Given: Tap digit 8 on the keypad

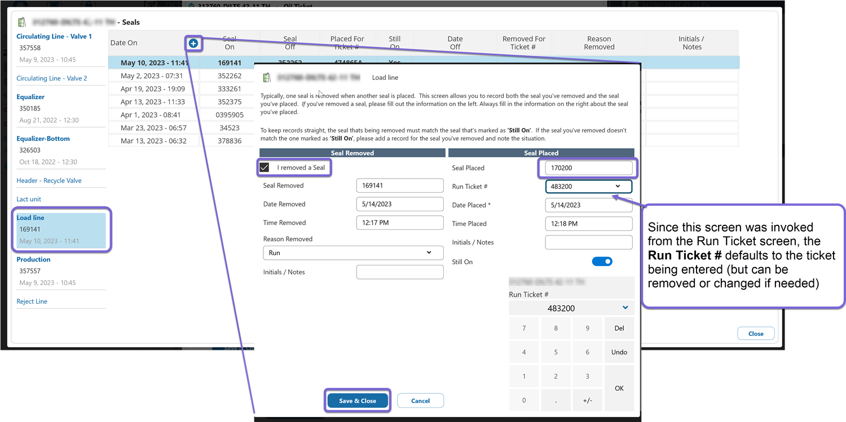Looking at the screenshot, I should [x=556, y=328].
